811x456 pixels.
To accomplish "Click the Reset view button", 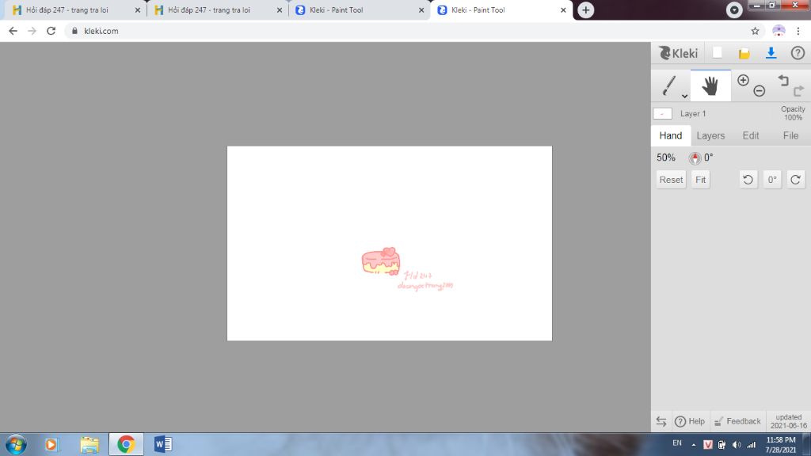I will tap(671, 180).
